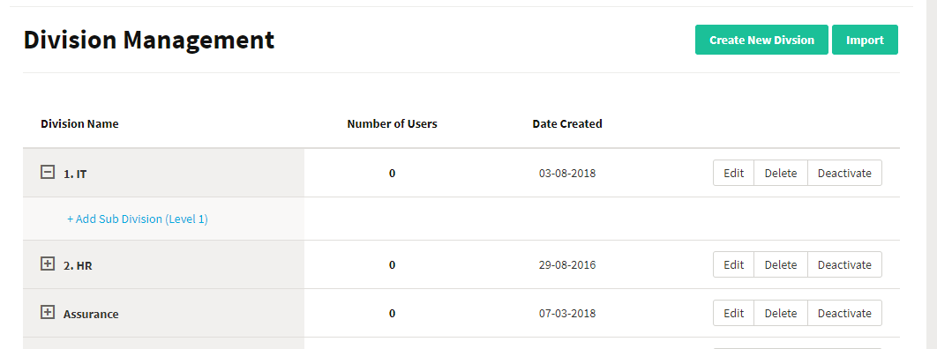
Task: Expand the 2. HR division
Action: point(48,264)
